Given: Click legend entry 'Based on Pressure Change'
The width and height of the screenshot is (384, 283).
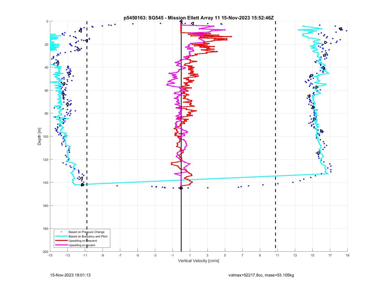Looking at the screenshot, I should 86,232.
